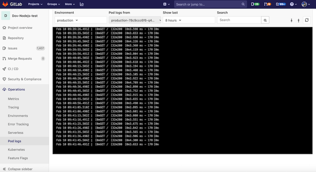Go to Kubernetes in the sidebar
Image resolution: width=316 pixels, height=172 pixels.
tap(16, 149)
